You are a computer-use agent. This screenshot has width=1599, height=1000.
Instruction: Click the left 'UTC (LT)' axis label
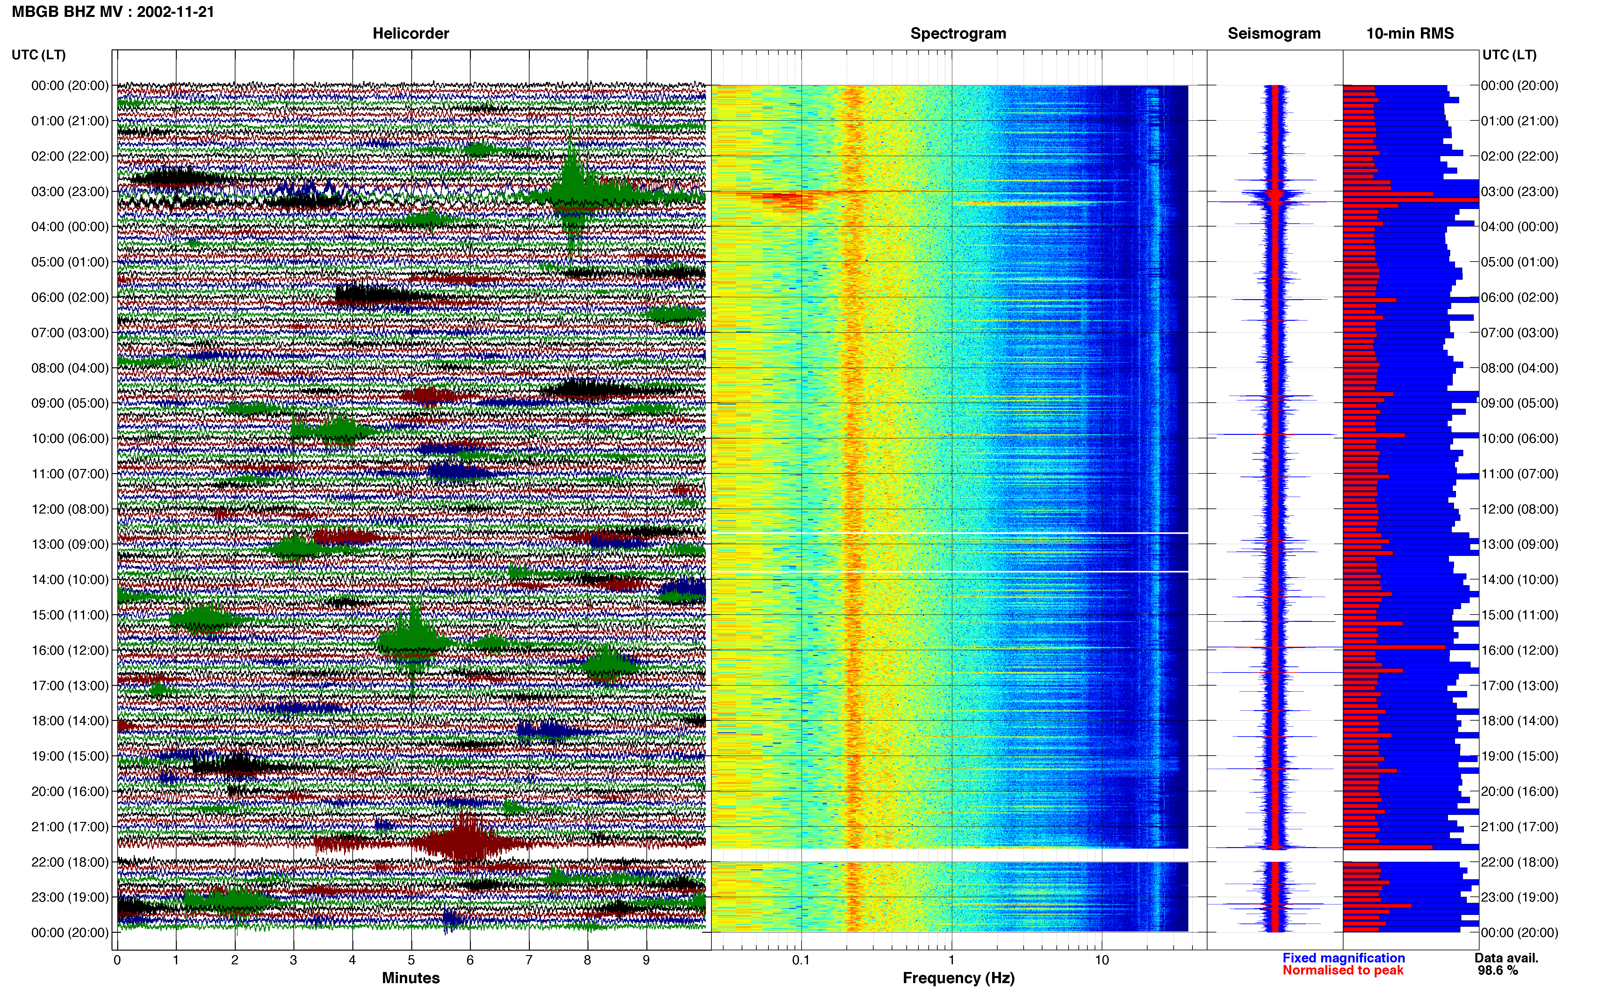point(38,55)
